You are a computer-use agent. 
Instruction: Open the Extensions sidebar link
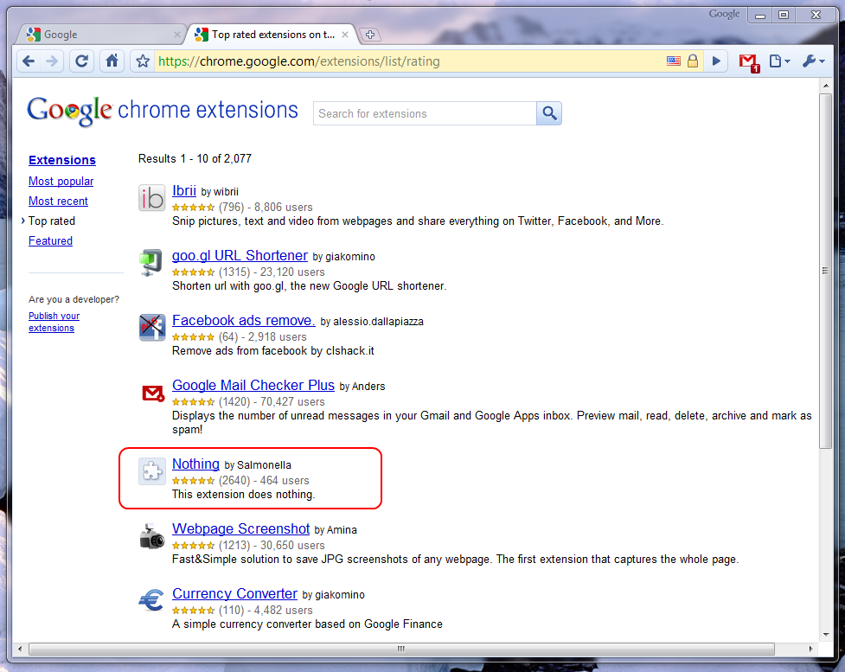click(62, 160)
